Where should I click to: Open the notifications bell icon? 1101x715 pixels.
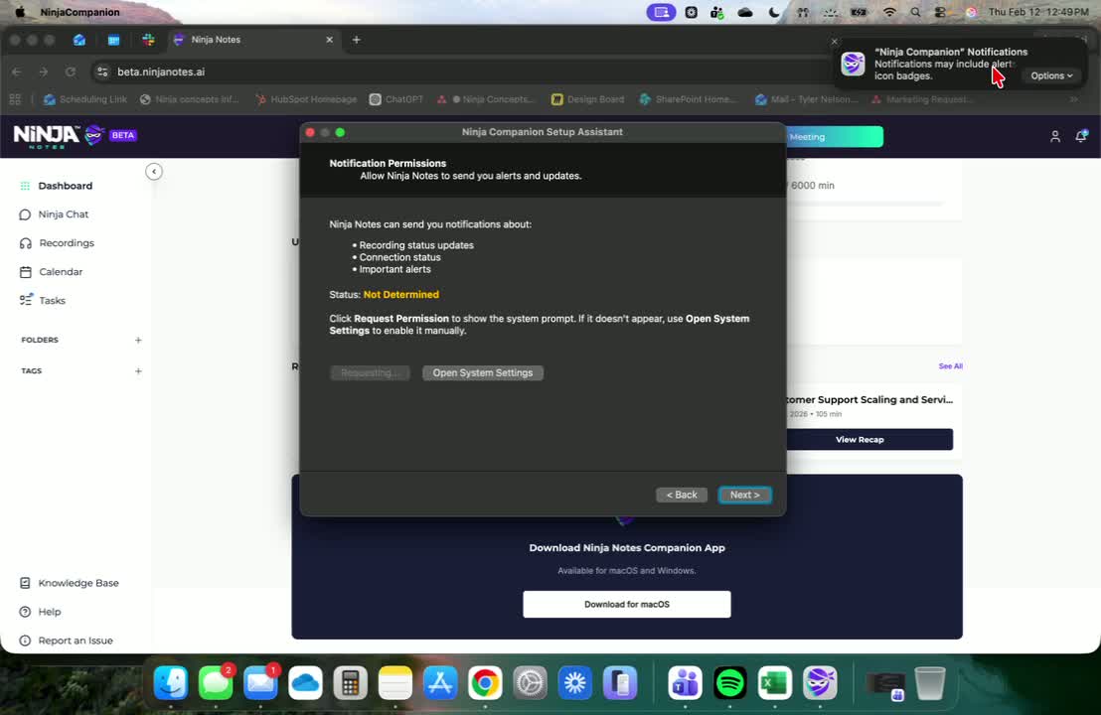tap(1081, 136)
